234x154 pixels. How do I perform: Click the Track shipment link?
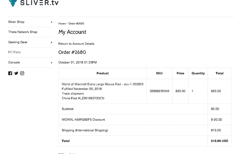click(73, 94)
